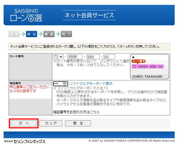Focus the 2-digit card number field 00
The height and width of the screenshot is (146, 178).
coord(109,57)
